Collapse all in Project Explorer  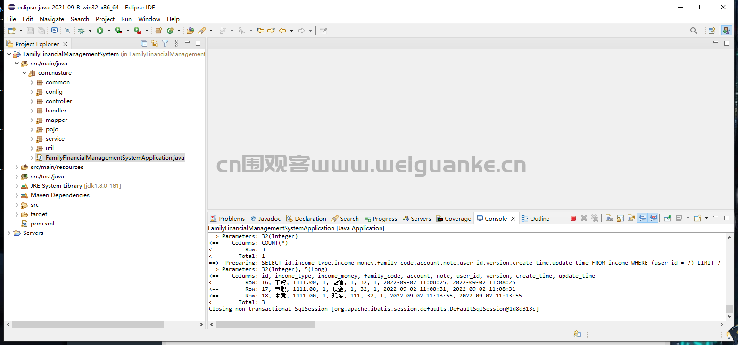click(144, 44)
